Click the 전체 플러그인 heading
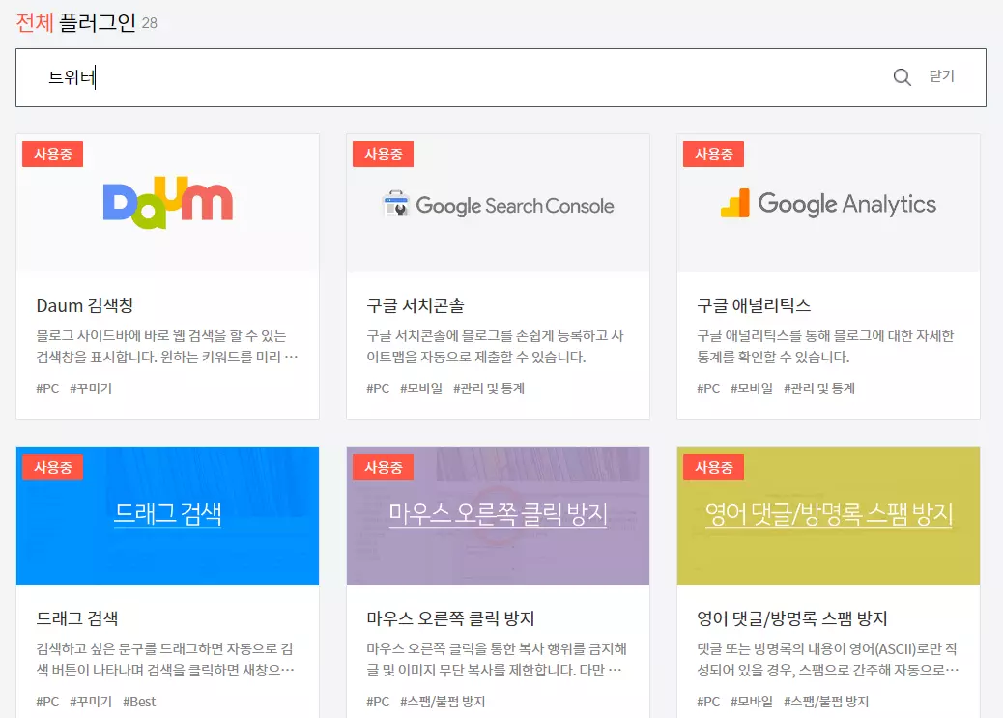The height and width of the screenshot is (718, 1003). tap(76, 22)
